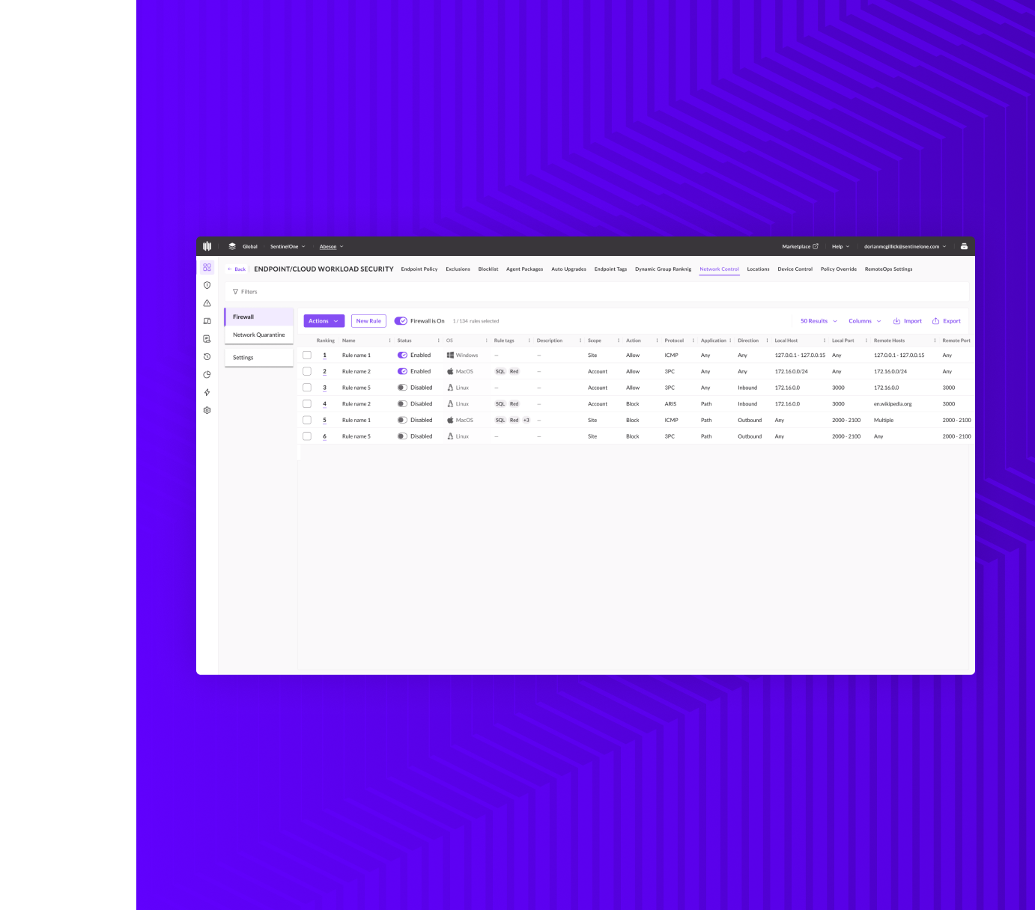Image resolution: width=1035 pixels, height=910 pixels.
Task: Open the reports pie chart icon
Action: [x=207, y=374]
